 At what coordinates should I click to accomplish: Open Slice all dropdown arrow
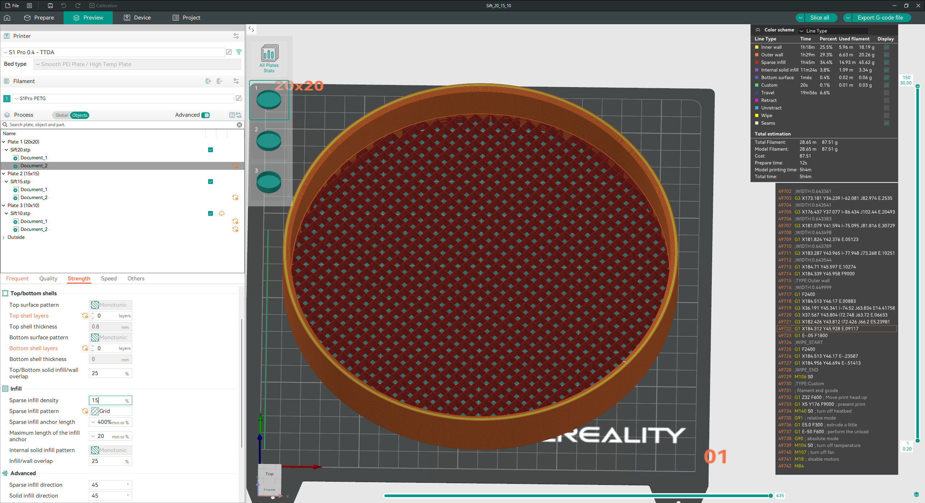tap(801, 18)
